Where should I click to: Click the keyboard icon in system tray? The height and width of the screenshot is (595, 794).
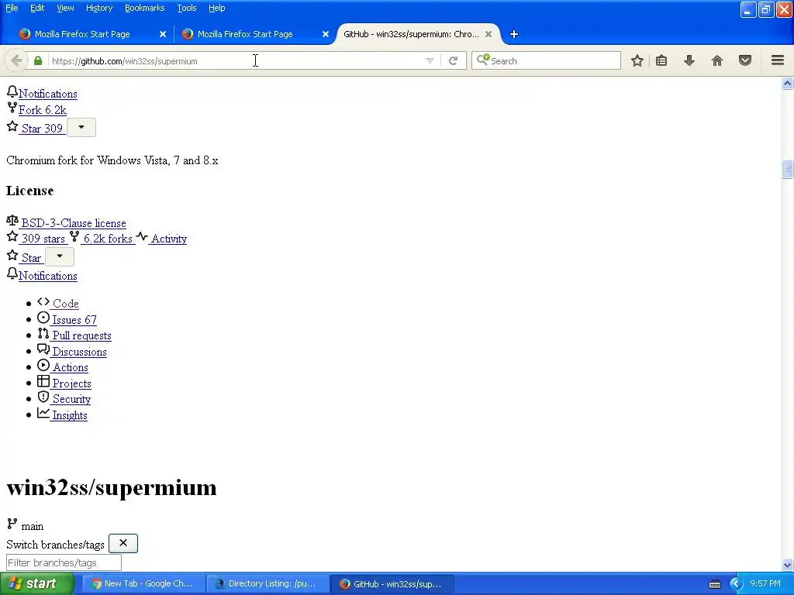point(714,584)
